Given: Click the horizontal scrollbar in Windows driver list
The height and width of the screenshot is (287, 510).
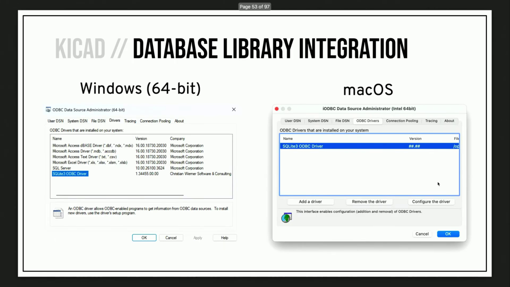Looking at the screenshot, I should pyautogui.click(x=119, y=195).
